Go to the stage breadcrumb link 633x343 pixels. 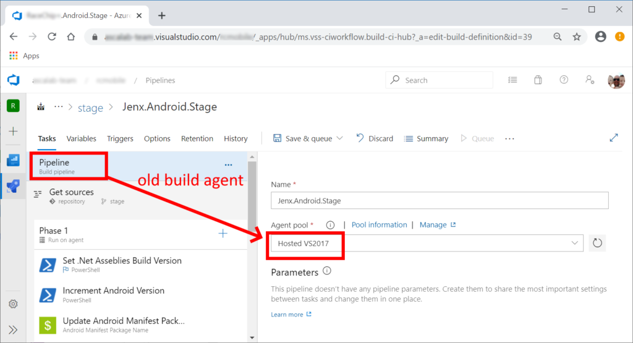pyautogui.click(x=90, y=108)
